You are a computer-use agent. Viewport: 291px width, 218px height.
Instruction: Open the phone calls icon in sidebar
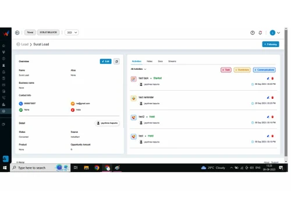coord(3,98)
